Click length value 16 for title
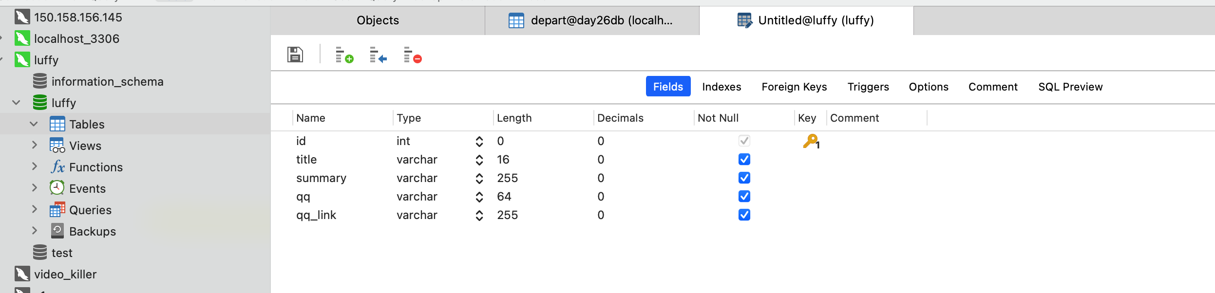The height and width of the screenshot is (293, 1215). pos(503,160)
